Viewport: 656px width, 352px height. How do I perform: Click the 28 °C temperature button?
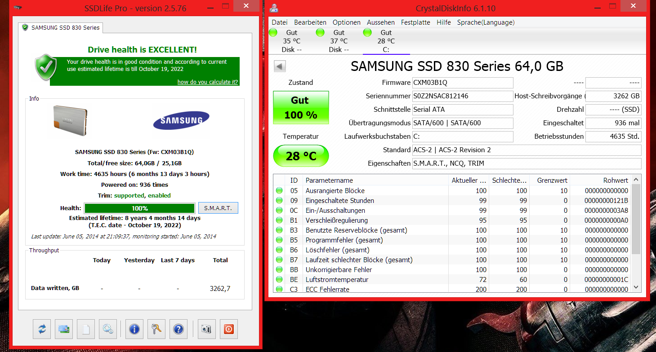[x=301, y=156]
